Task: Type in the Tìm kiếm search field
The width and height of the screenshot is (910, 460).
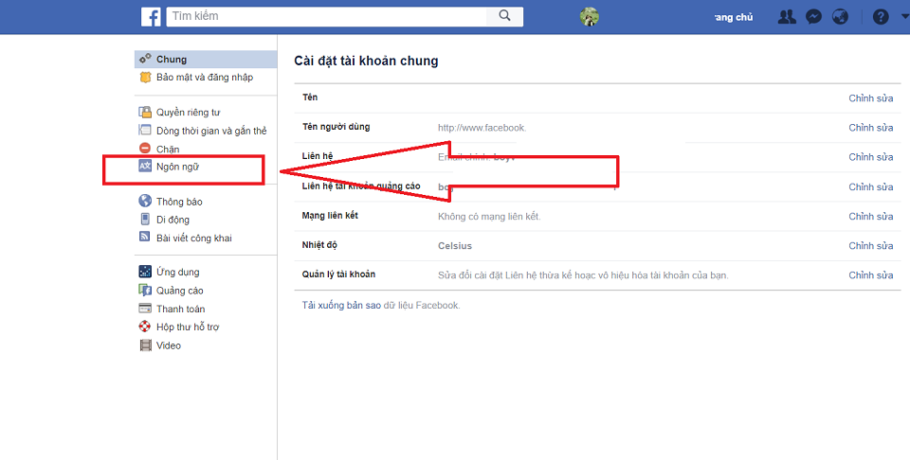Action: point(327,16)
